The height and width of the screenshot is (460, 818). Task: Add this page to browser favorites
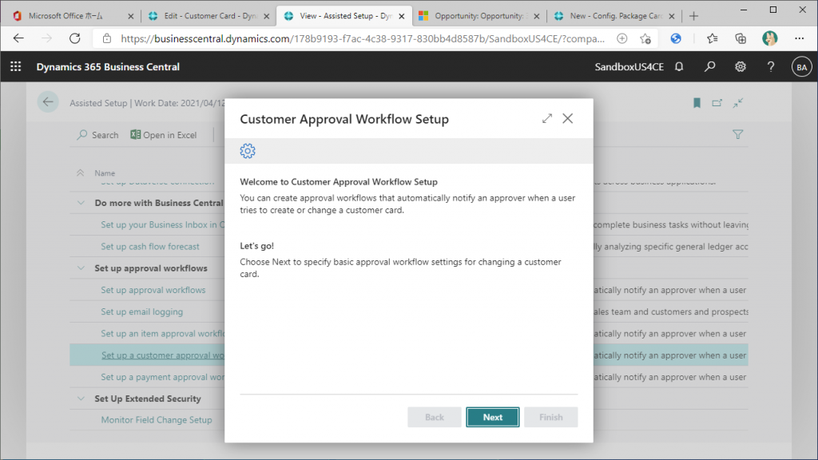(645, 38)
